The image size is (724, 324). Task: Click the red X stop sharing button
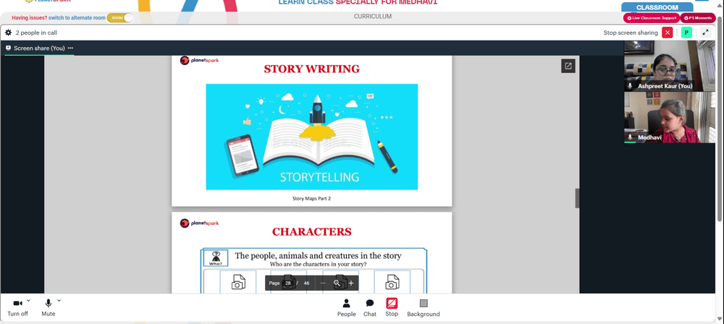pyautogui.click(x=668, y=33)
